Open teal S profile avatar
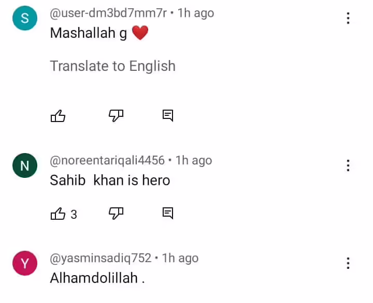 pyautogui.click(x=25, y=18)
